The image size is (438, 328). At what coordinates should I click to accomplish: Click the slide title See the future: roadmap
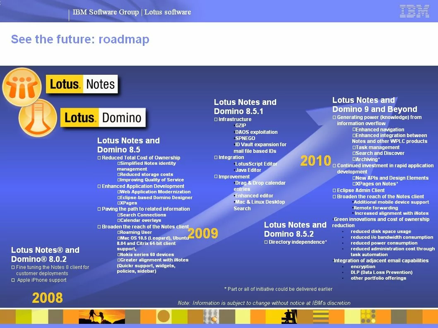pos(80,39)
